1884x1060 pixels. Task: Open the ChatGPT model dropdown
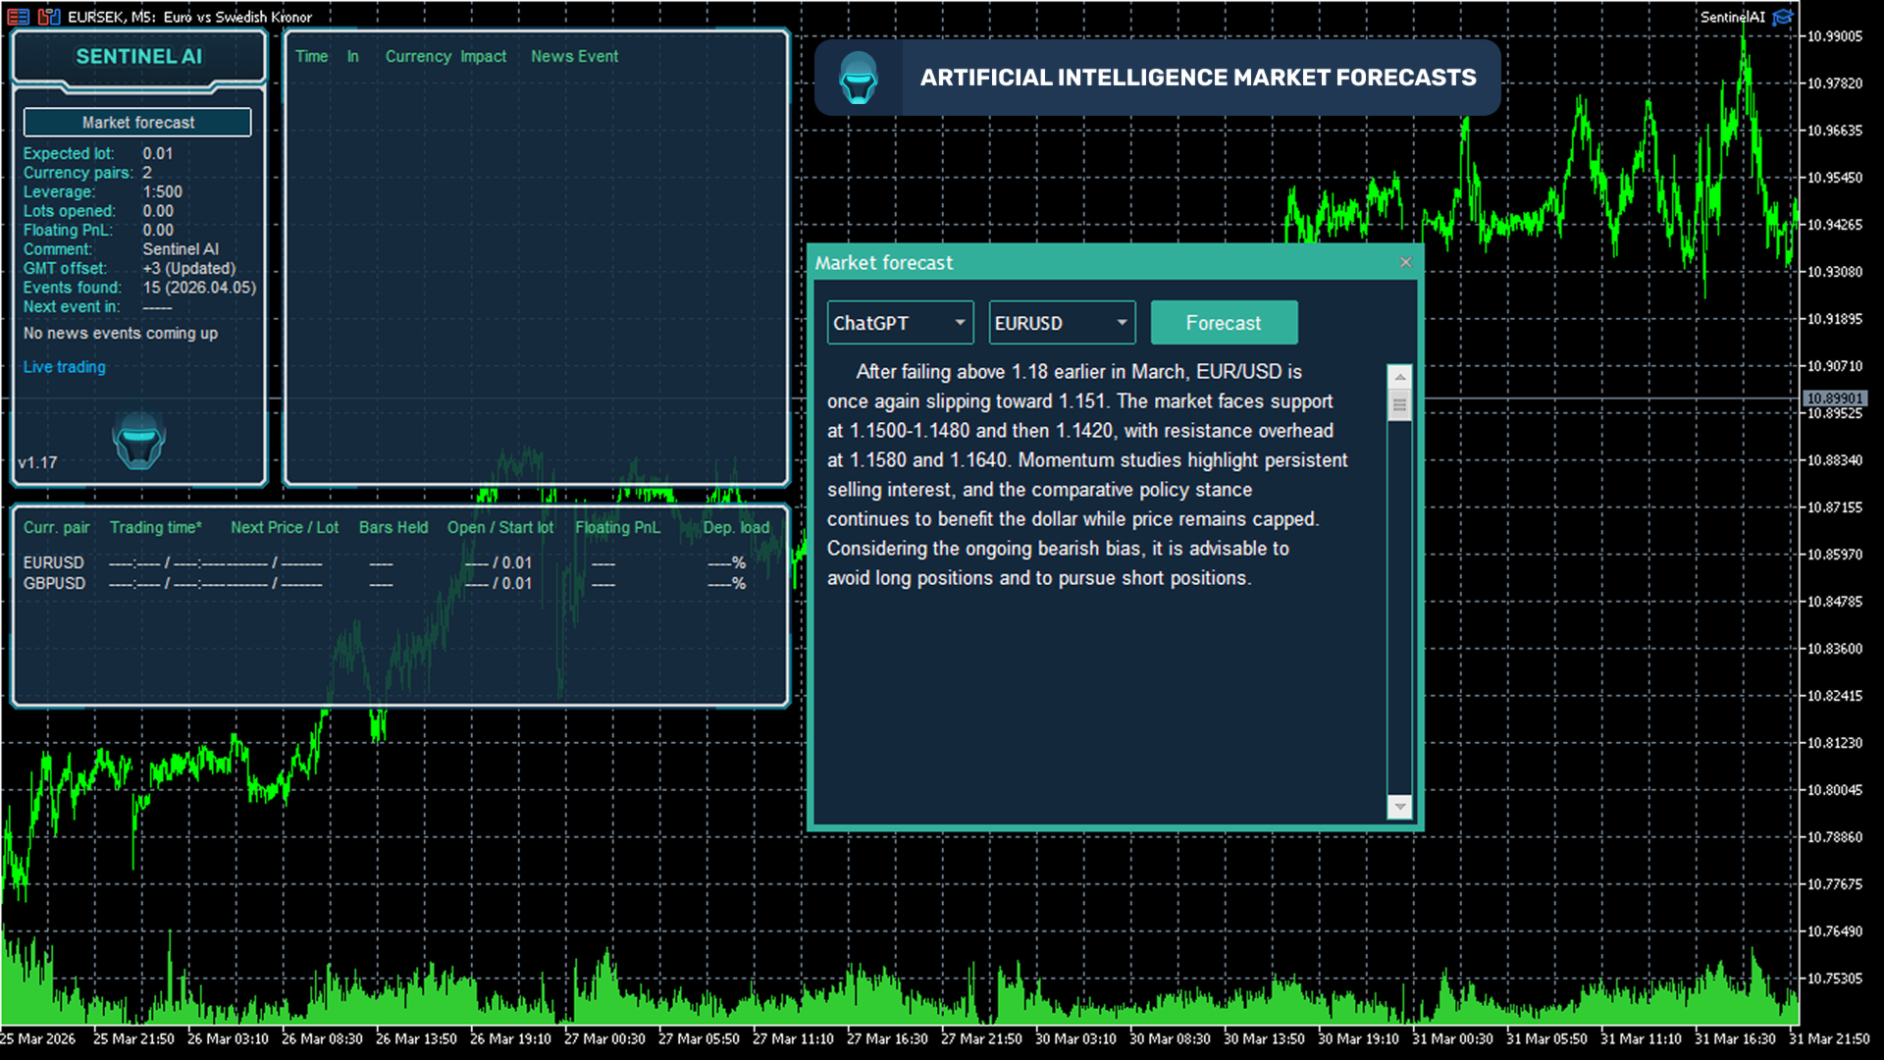[x=899, y=322]
